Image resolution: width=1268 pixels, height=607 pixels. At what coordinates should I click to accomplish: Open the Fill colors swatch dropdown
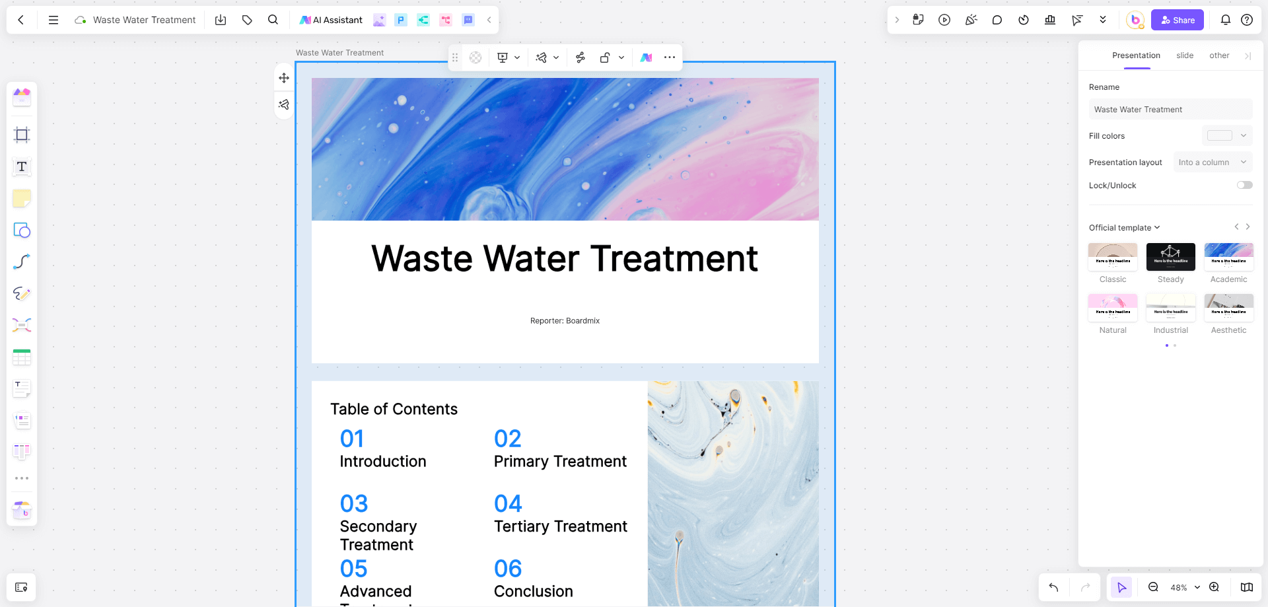[1227, 135]
